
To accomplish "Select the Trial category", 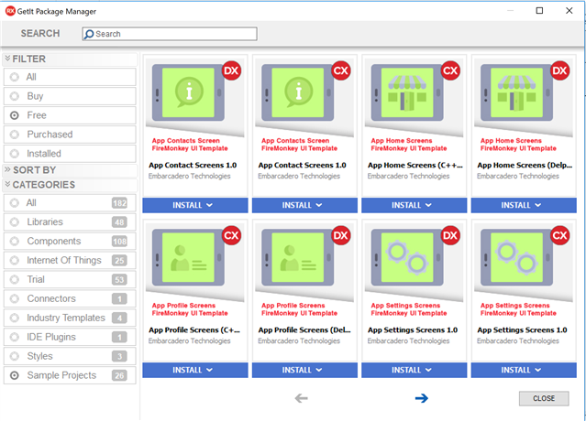I will click(70, 279).
